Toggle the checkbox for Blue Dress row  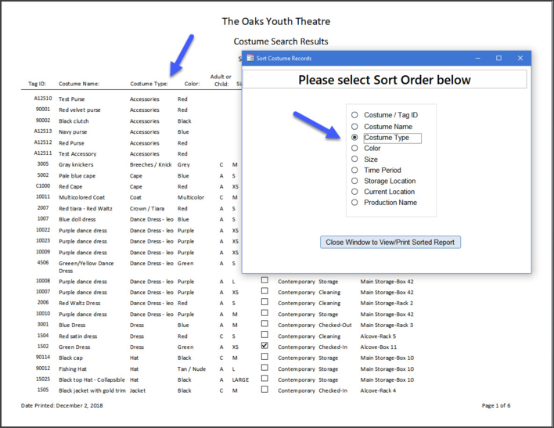click(x=264, y=324)
